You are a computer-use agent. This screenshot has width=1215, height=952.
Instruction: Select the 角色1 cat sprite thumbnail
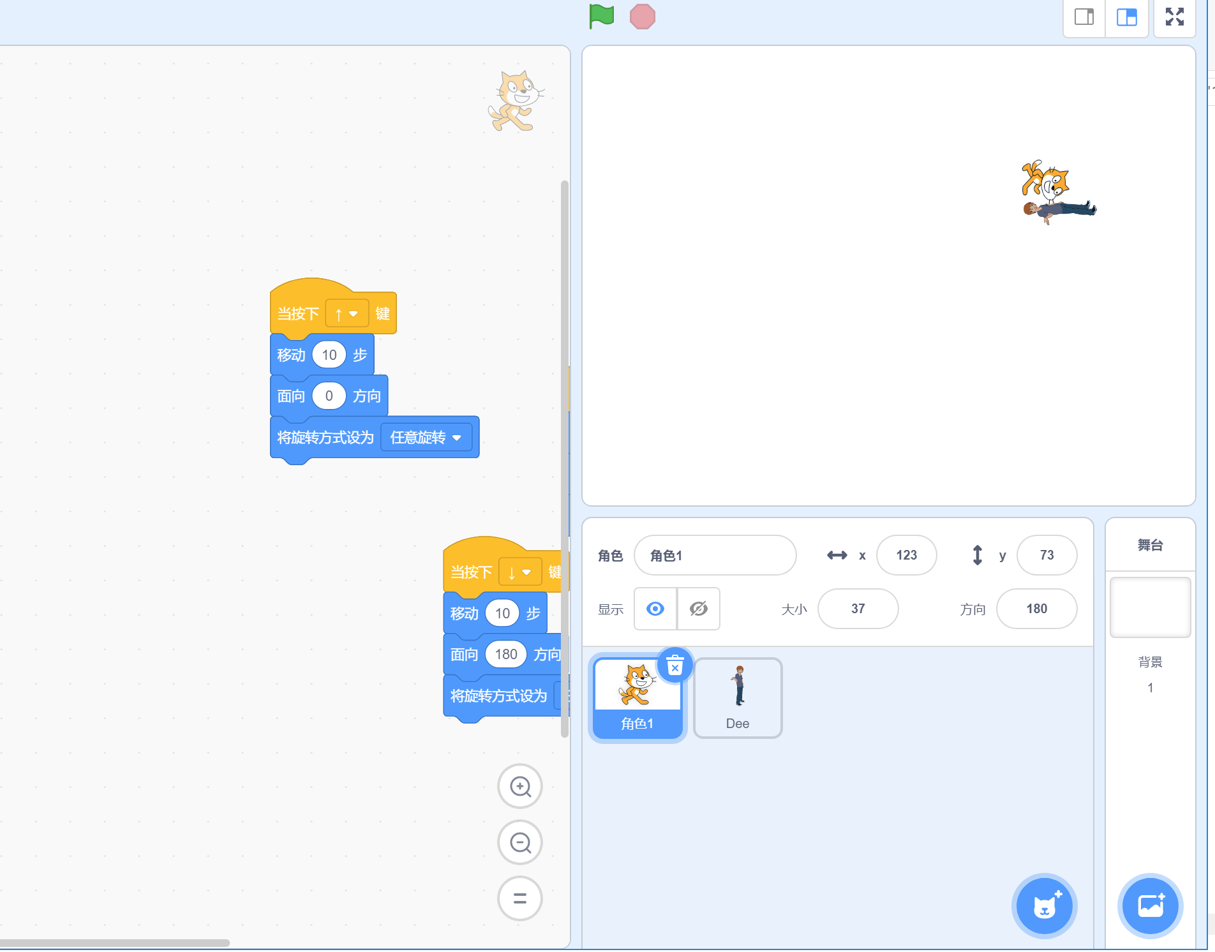tap(637, 698)
